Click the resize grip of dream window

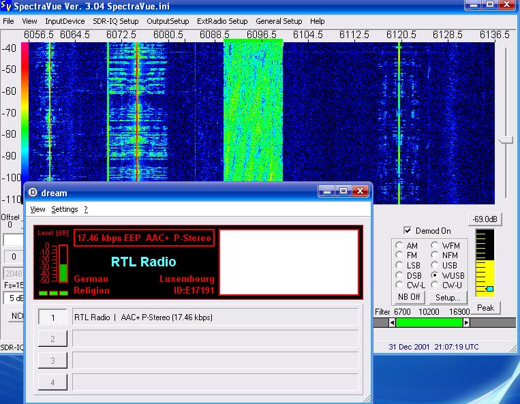click(x=367, y=399)
